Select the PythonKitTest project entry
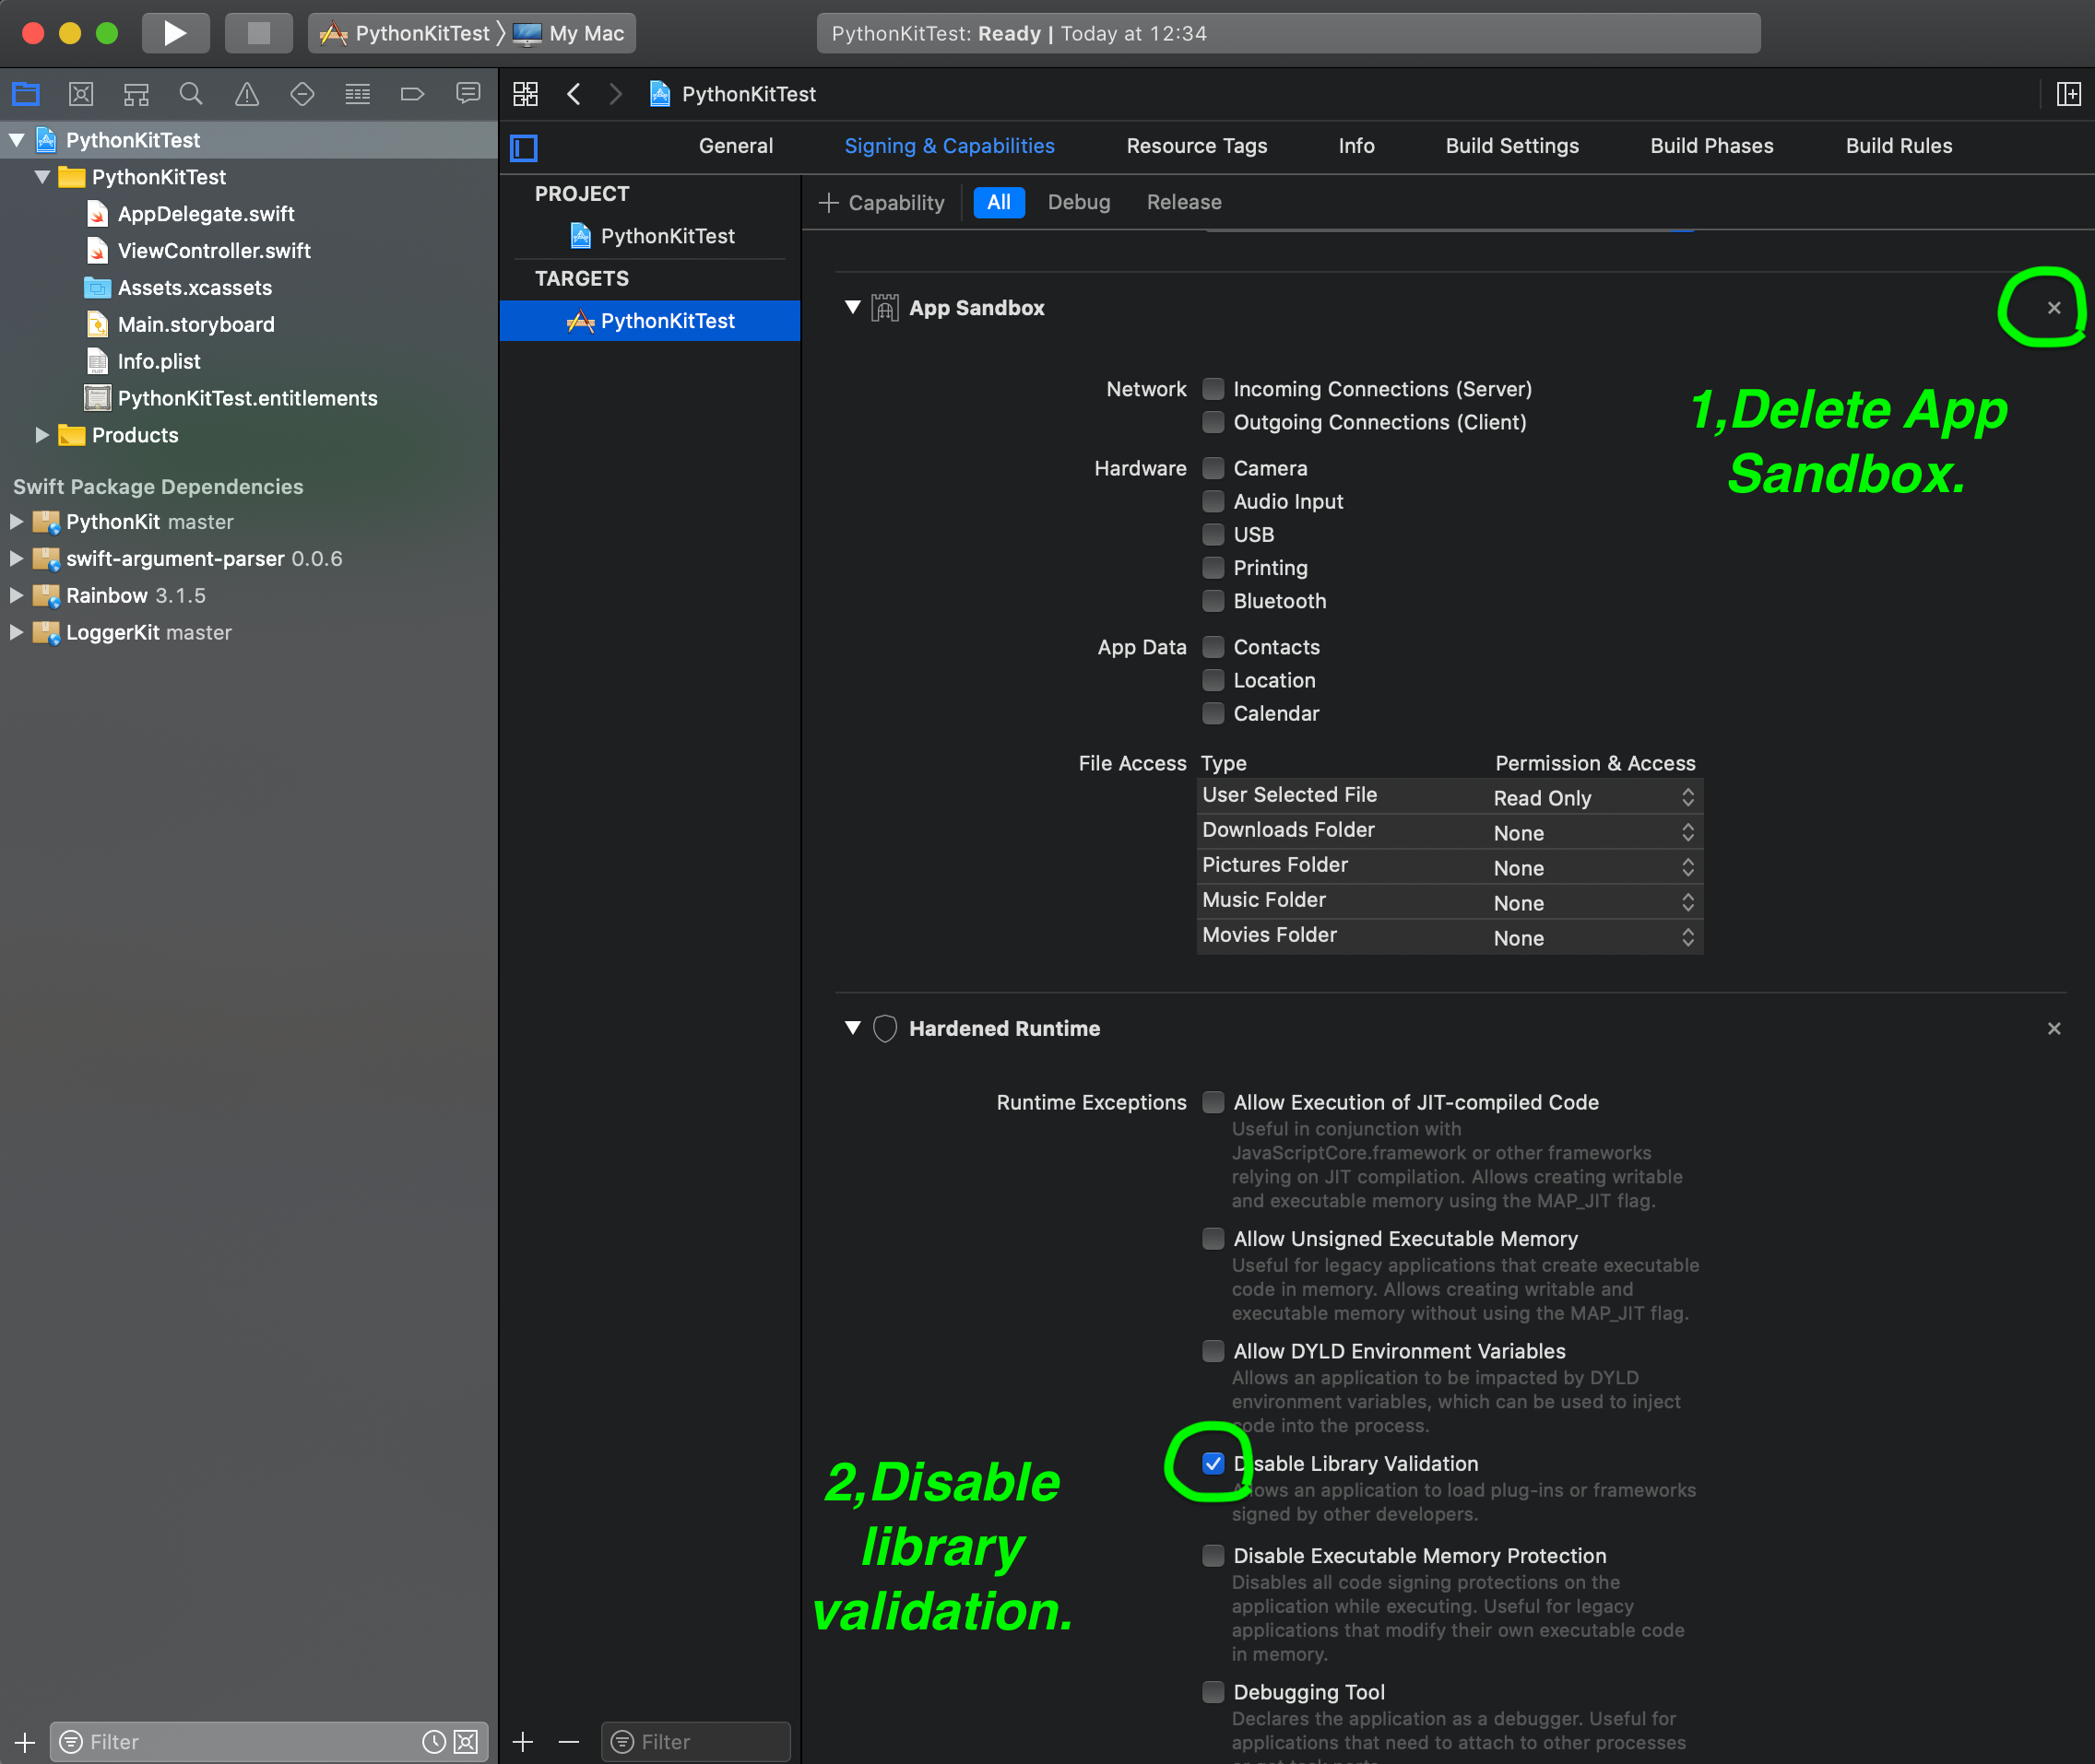Image resolution: width=2095 pixels, height=1764 pixels. [x=650, y=236]
